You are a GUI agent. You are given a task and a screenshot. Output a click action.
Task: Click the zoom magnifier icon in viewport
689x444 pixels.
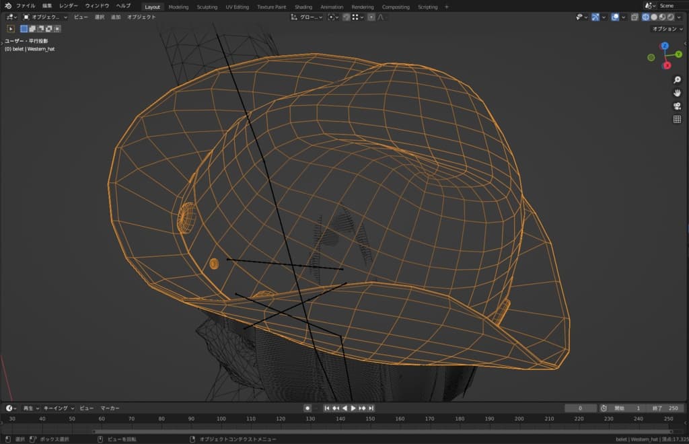point(677,80)
